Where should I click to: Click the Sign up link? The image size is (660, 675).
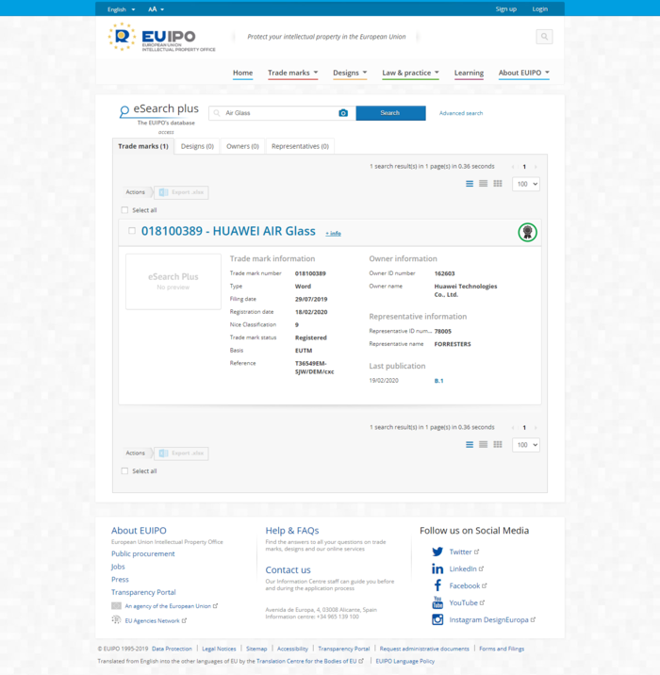(506, 9)
